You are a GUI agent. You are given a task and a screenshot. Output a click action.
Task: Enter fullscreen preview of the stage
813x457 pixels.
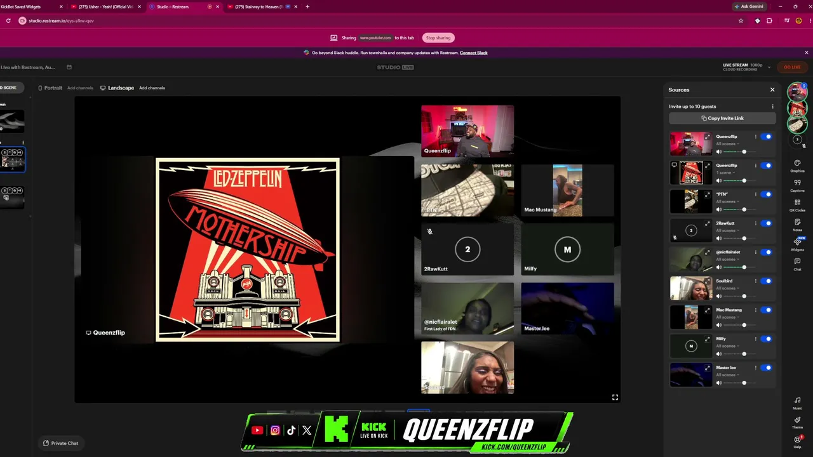(615, 397)
